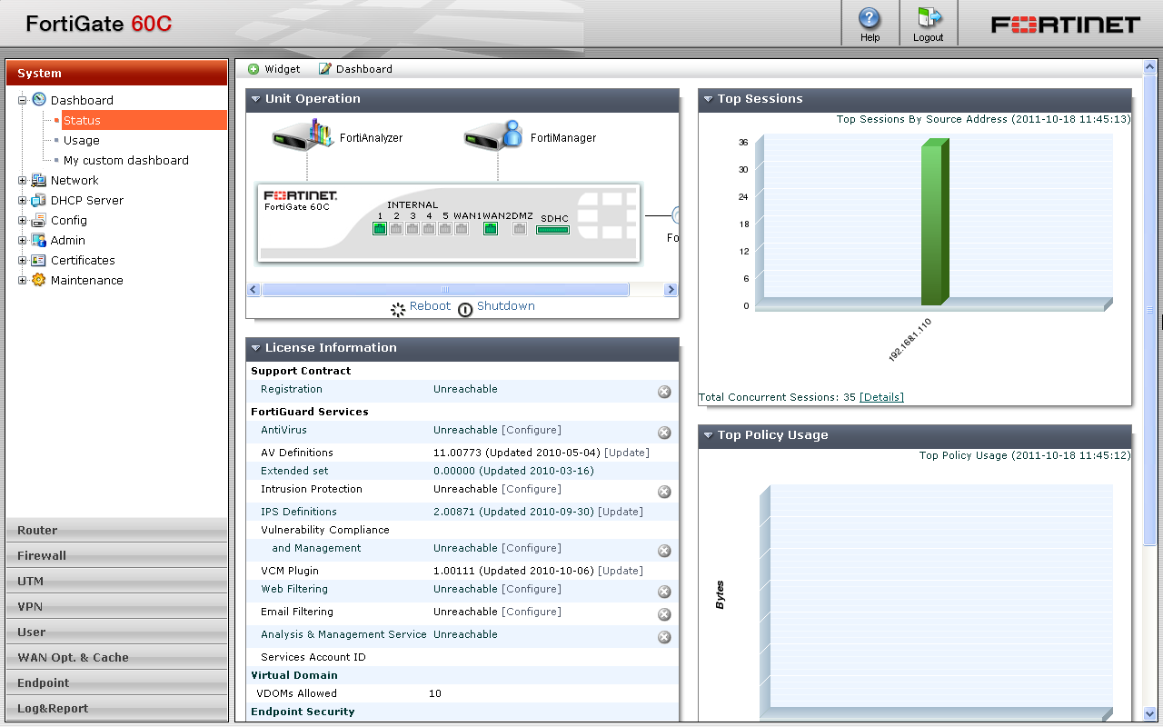Open the UTM menu section
This screenshot has width=1163, height=727.
pos(117,581)
